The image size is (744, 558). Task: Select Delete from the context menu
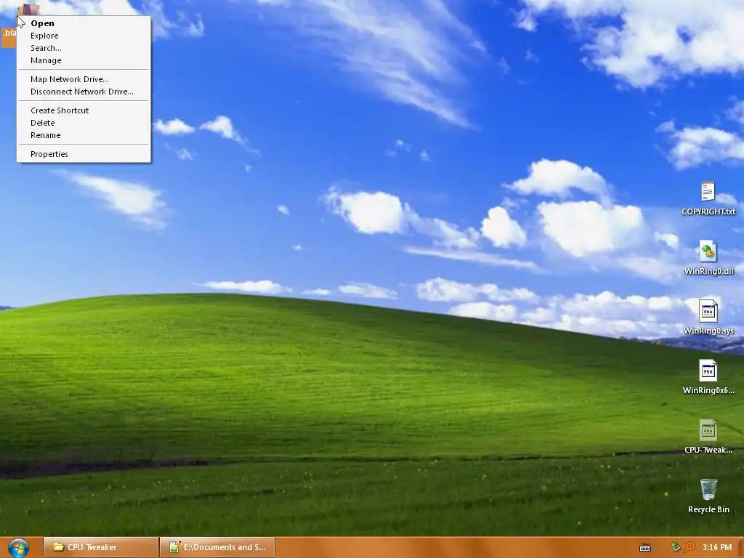point(84,123)
